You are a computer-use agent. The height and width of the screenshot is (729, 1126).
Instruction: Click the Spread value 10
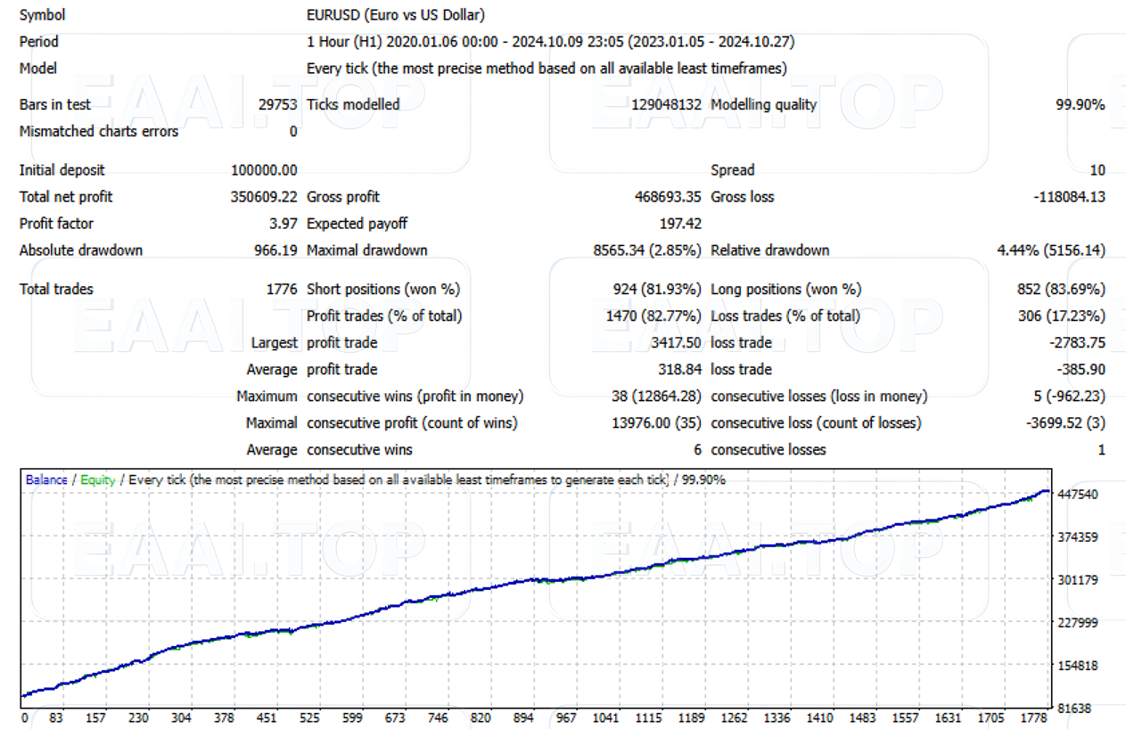tap(1097, 170)
